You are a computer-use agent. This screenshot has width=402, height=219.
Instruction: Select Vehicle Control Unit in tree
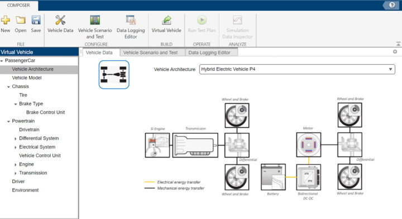tap(40, 155)
